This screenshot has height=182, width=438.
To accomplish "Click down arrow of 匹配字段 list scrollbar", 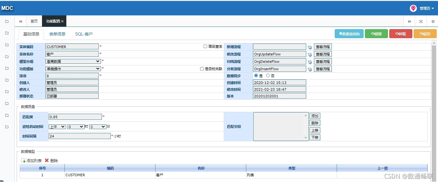I will coord(306,138).
